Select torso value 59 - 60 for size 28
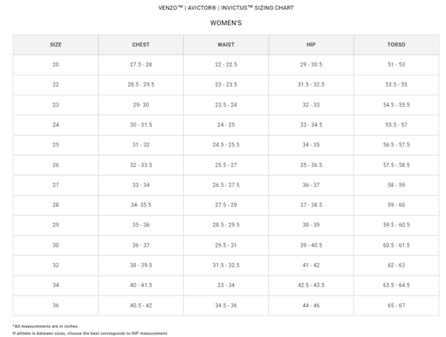The image size is (446, 337). click(396, 205)
